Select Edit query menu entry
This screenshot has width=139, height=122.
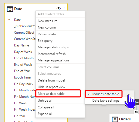pyautogui.click(x=60, y=41)
